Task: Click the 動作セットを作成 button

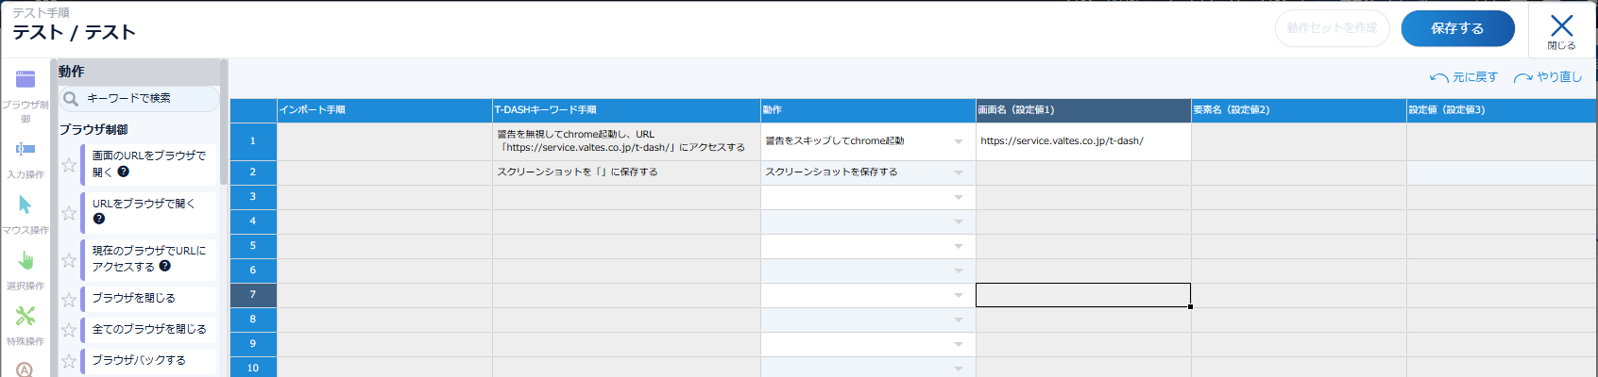Action: (x=1332, y=28)
